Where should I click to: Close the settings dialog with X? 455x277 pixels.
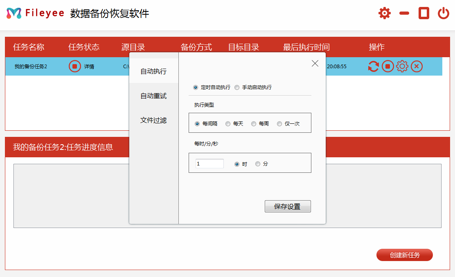pyautogui.click(x=315, y=63)
